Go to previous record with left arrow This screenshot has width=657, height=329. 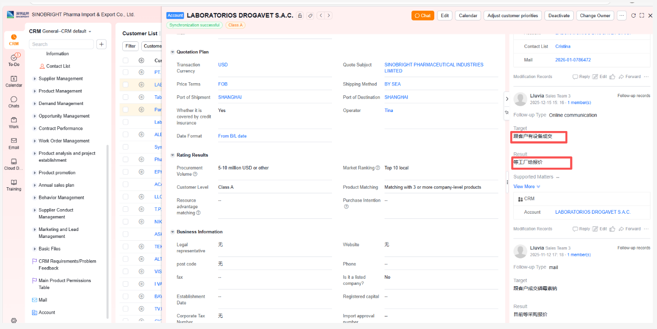tap(321, 15)
